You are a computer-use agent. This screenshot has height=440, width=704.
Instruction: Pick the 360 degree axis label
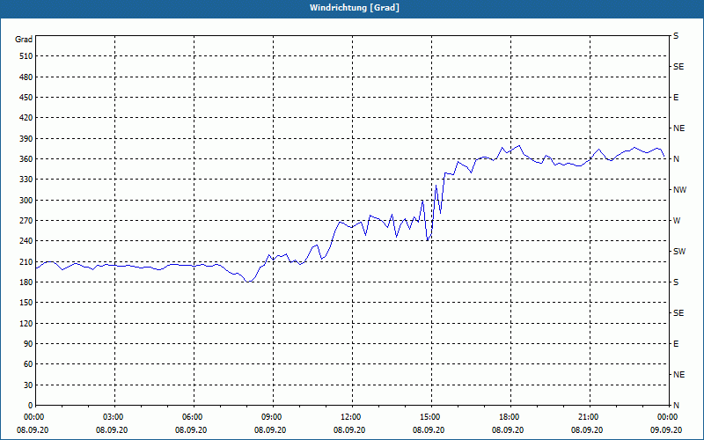26,159
